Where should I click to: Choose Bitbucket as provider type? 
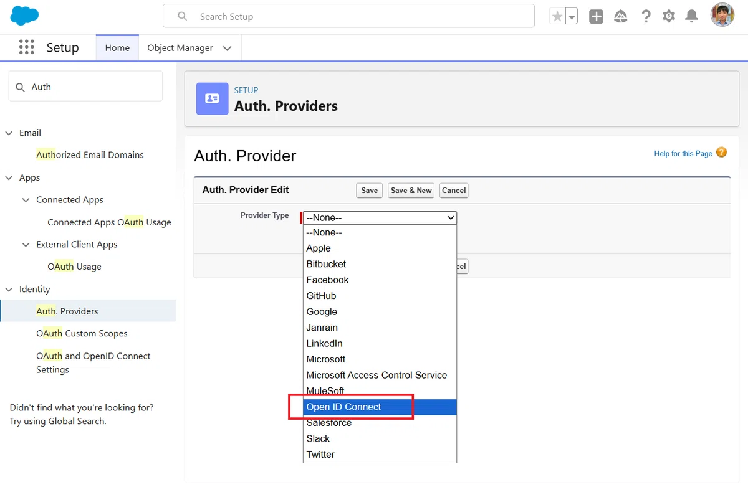tap(380, 264)
